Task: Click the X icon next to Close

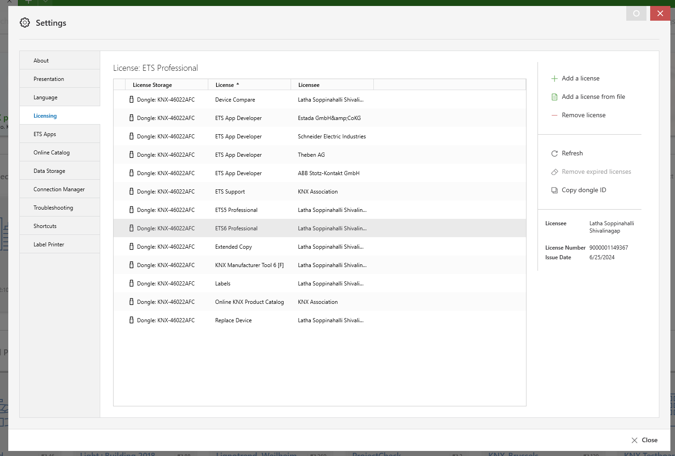Action: click(635, 440)
